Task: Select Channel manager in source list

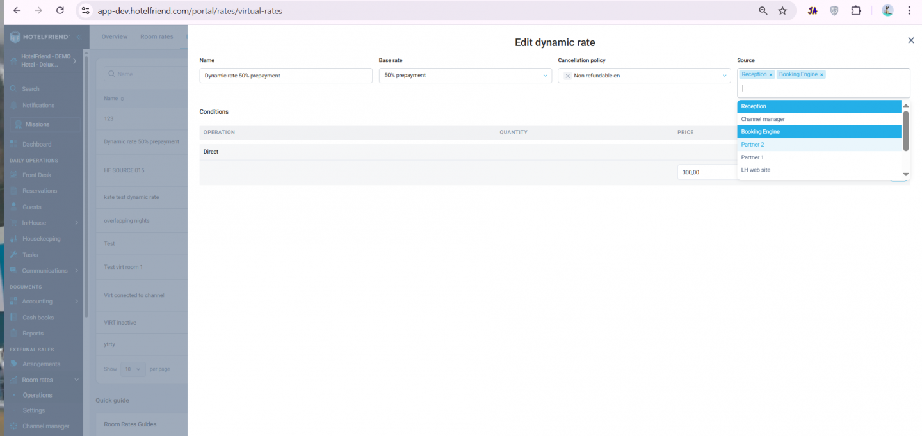Action: 763,119
